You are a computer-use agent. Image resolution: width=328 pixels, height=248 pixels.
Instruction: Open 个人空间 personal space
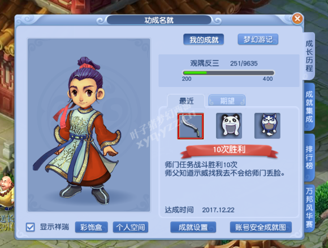[131, 227]
